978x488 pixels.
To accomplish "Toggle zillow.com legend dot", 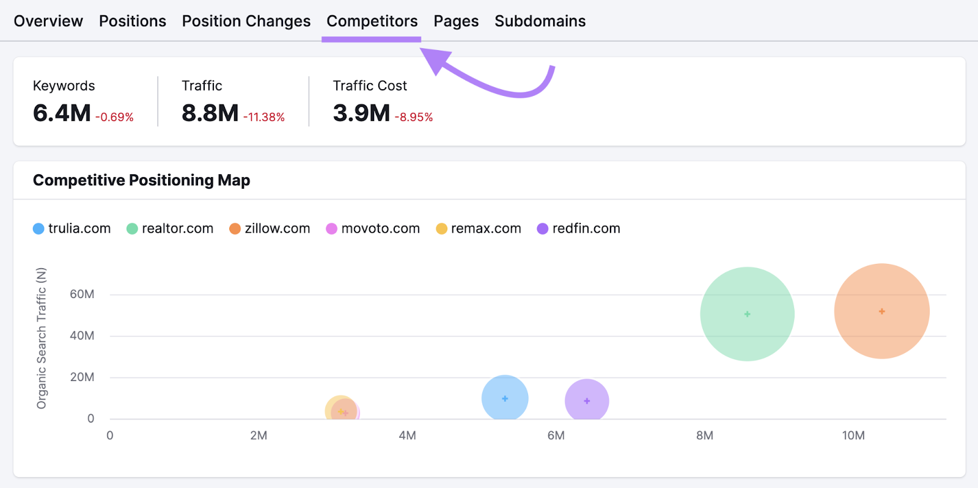I will tap(235, 228).
